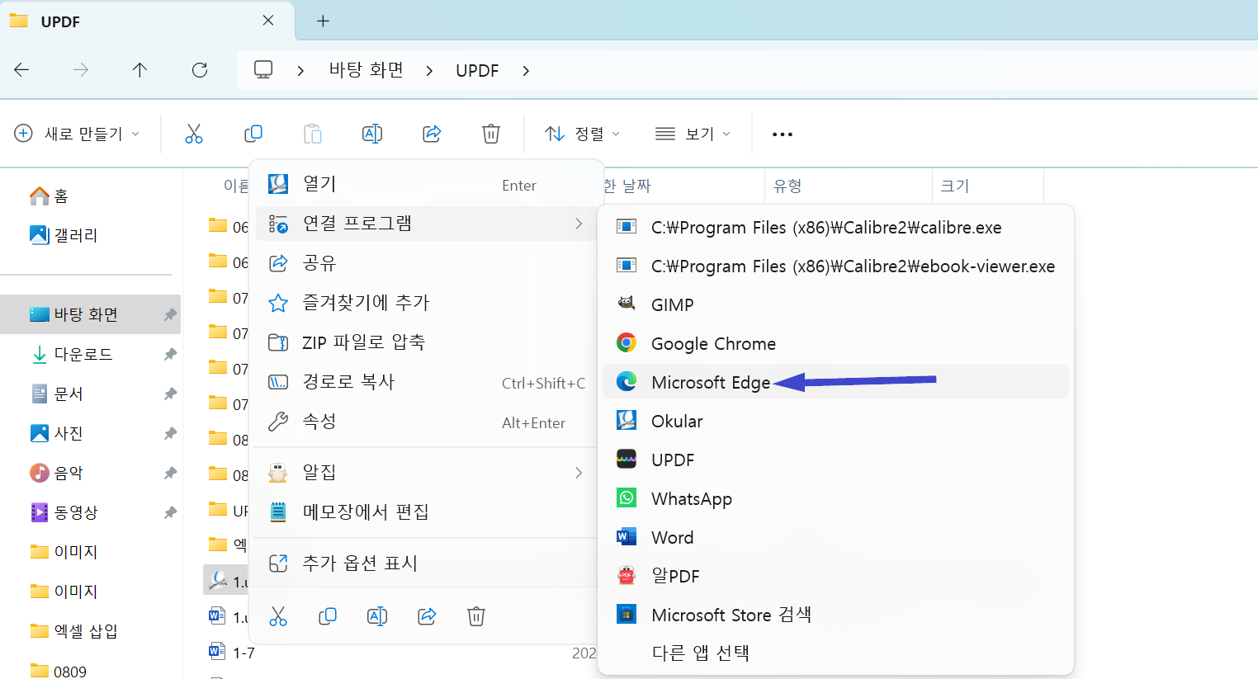The height and width of the screenshot is (679, 1258).
Task: Click UPDF in the address bar breadcrumb
Action: (x=477, y=71)
